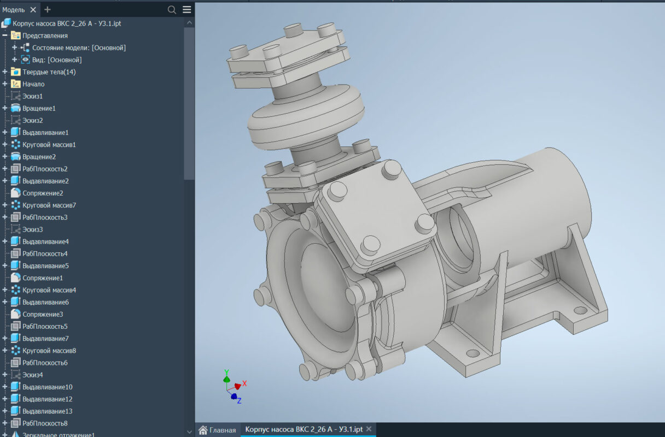Click the plus button to add browser tab
The width and height of the screenshot is (665, 437).
[x=47, y=9]
